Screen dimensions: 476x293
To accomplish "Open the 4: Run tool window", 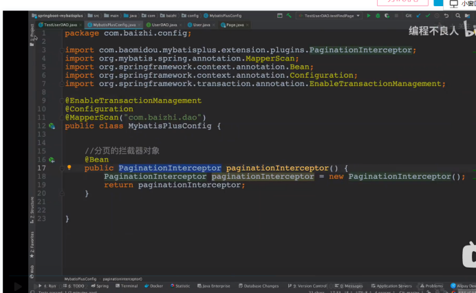I will (x=47, y=285).
